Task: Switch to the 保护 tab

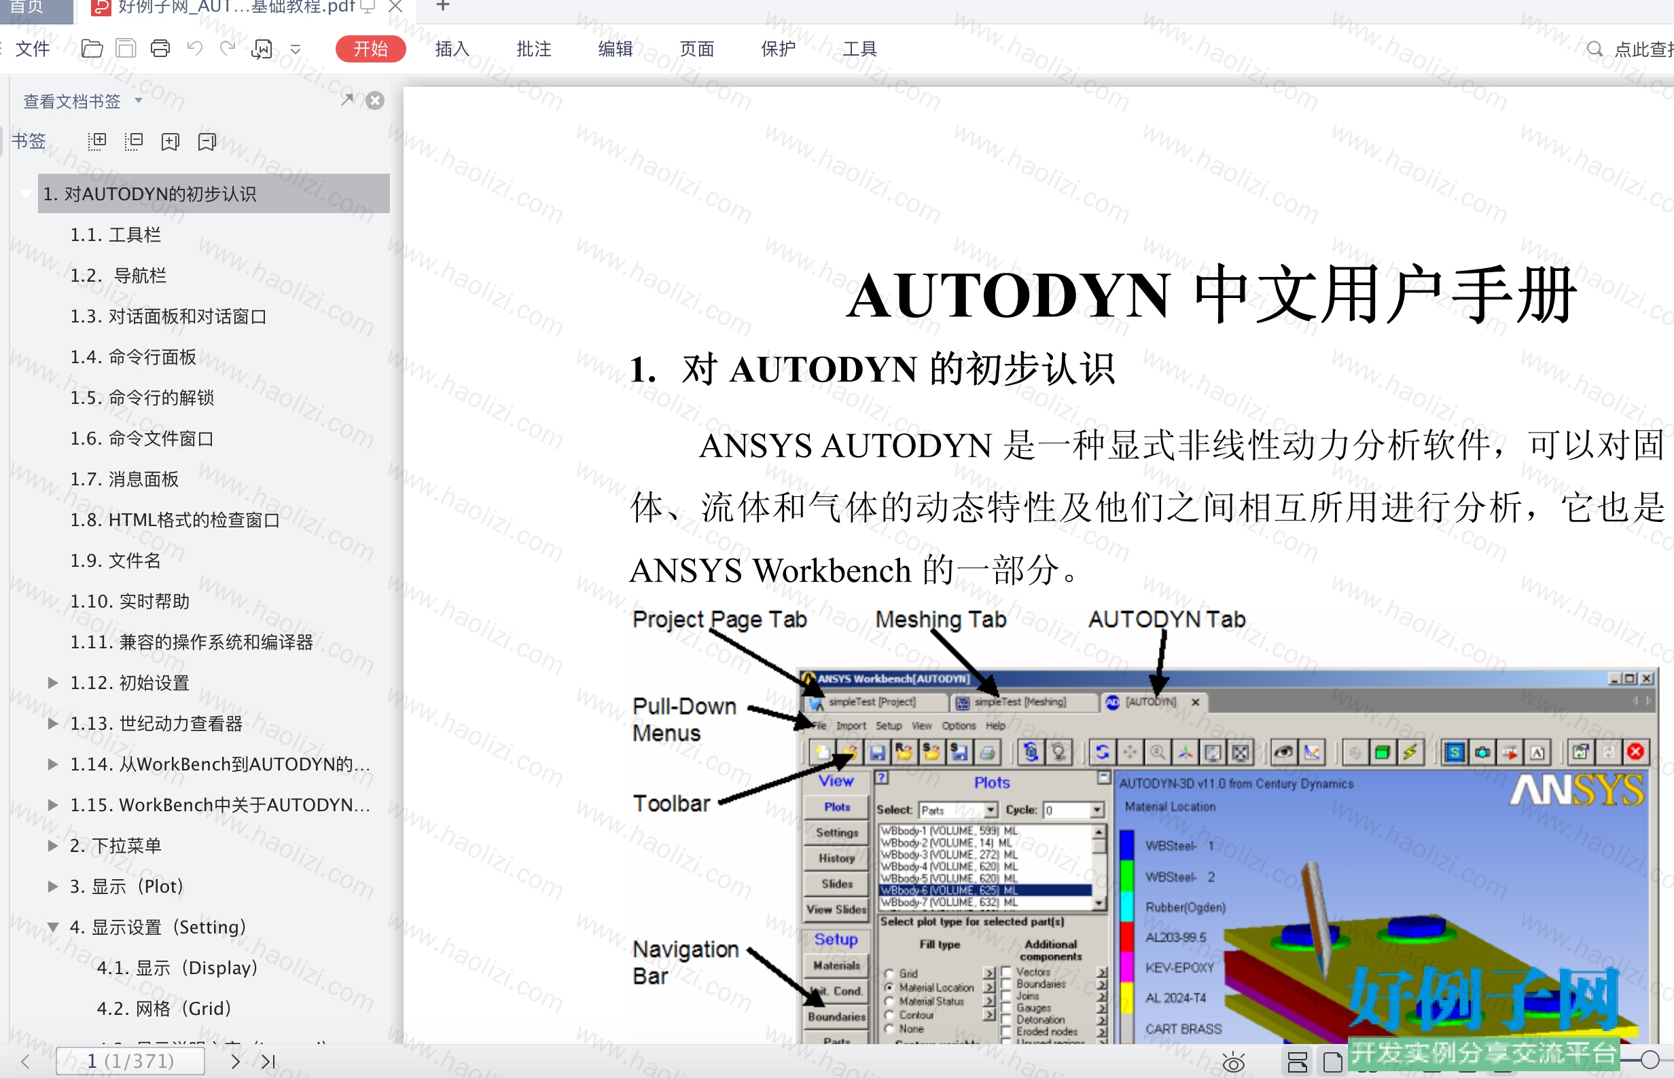Action: pos(778,49)
